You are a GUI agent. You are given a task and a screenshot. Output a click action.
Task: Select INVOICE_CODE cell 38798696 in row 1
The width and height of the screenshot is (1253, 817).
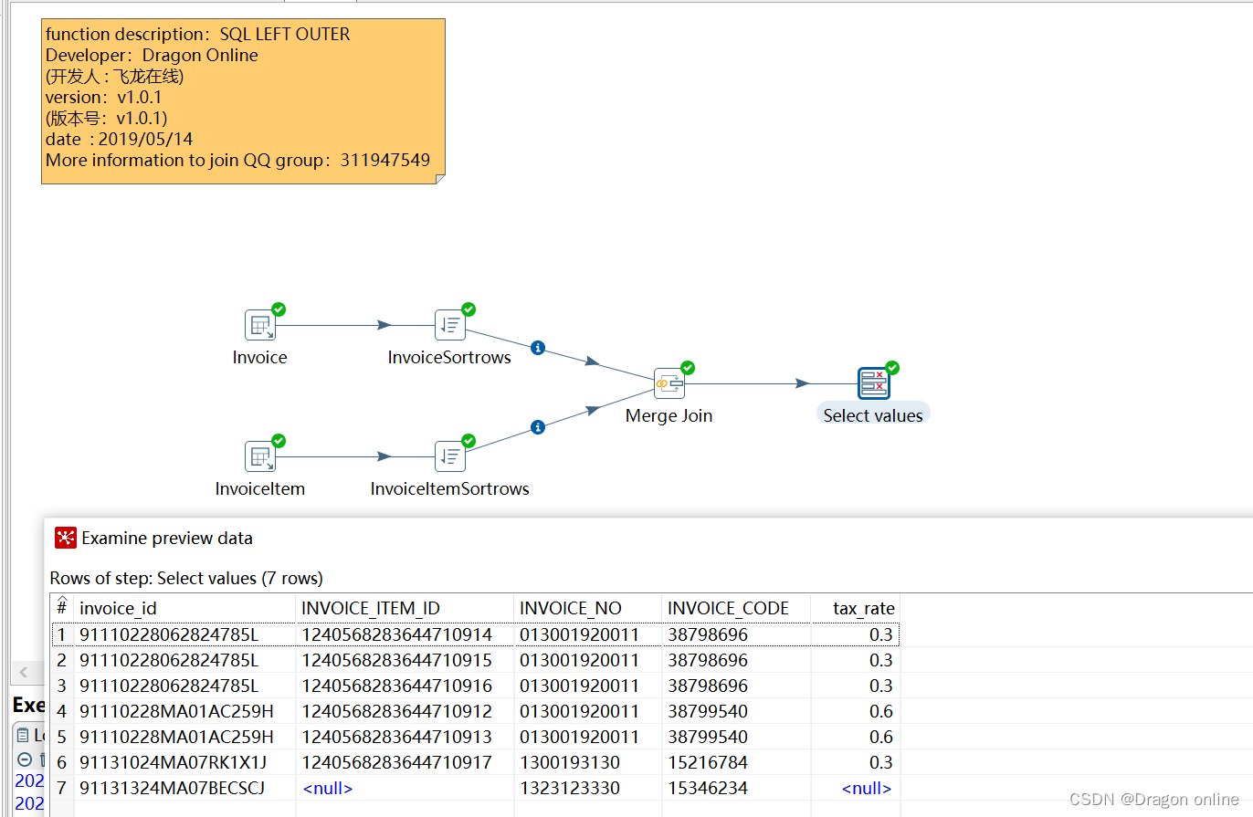736,634
